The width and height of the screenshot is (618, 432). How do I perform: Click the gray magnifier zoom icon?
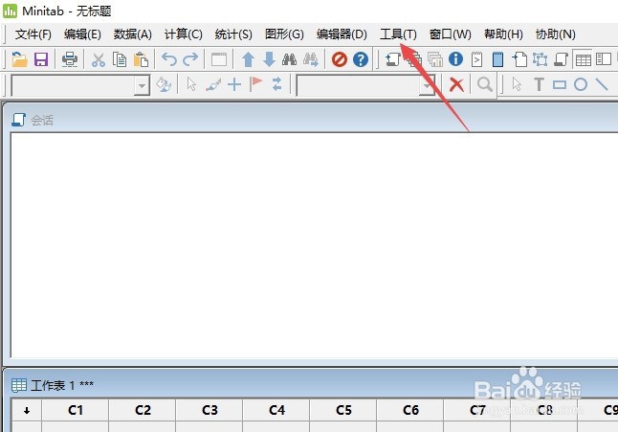coord(485,85)
